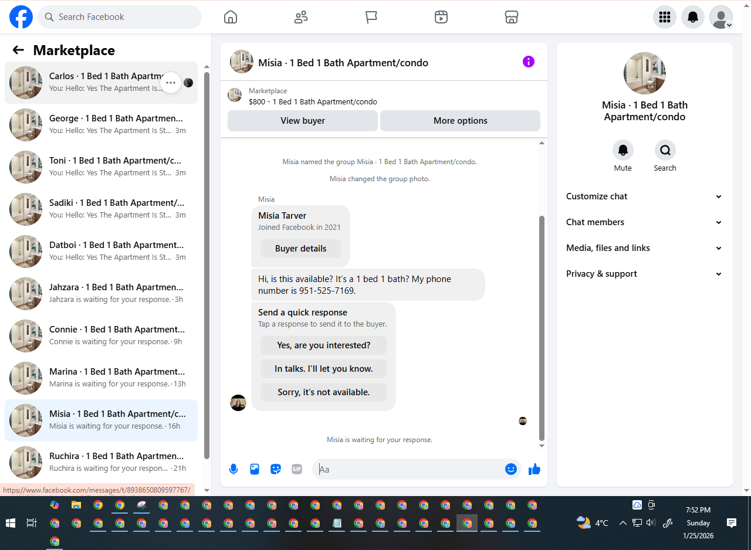Go to the Home feed icon
The height and width of the screenshot is (550, 751).
tap(231, 17)
